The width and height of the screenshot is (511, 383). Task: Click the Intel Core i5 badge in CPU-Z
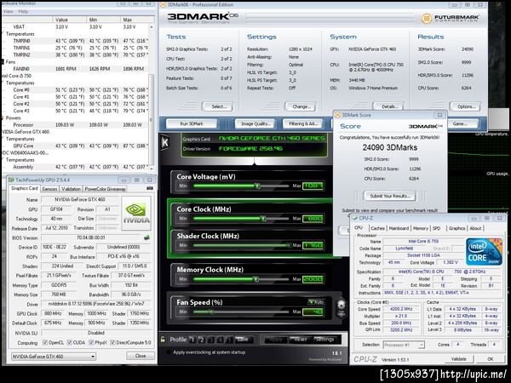pos(484,252)
